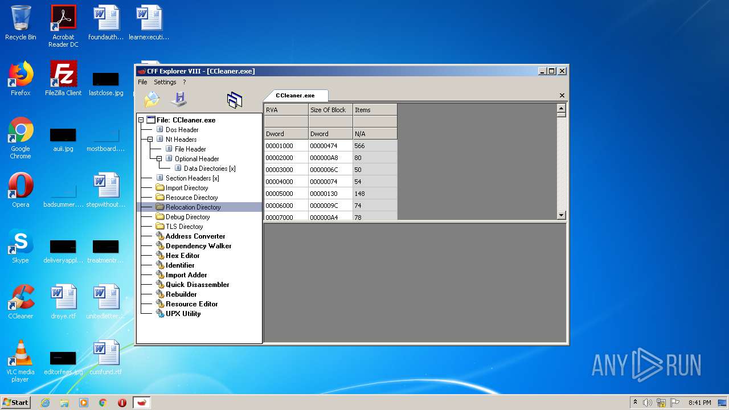Open Windows Explorer from the taskbar
This screenshot has height=410, width=729.
click(64, 403)
